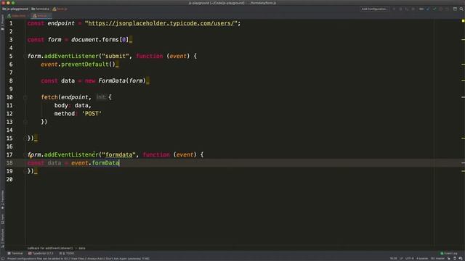Image resolution: width=465 pixels, height=261 pixels.
Task: Click the Git update project blue arrow
Action: click(x=428, y=9)
